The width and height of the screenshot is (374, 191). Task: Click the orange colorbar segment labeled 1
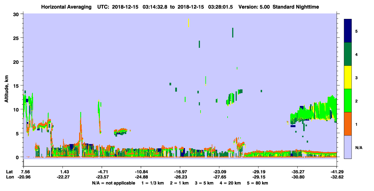point(348,124)
